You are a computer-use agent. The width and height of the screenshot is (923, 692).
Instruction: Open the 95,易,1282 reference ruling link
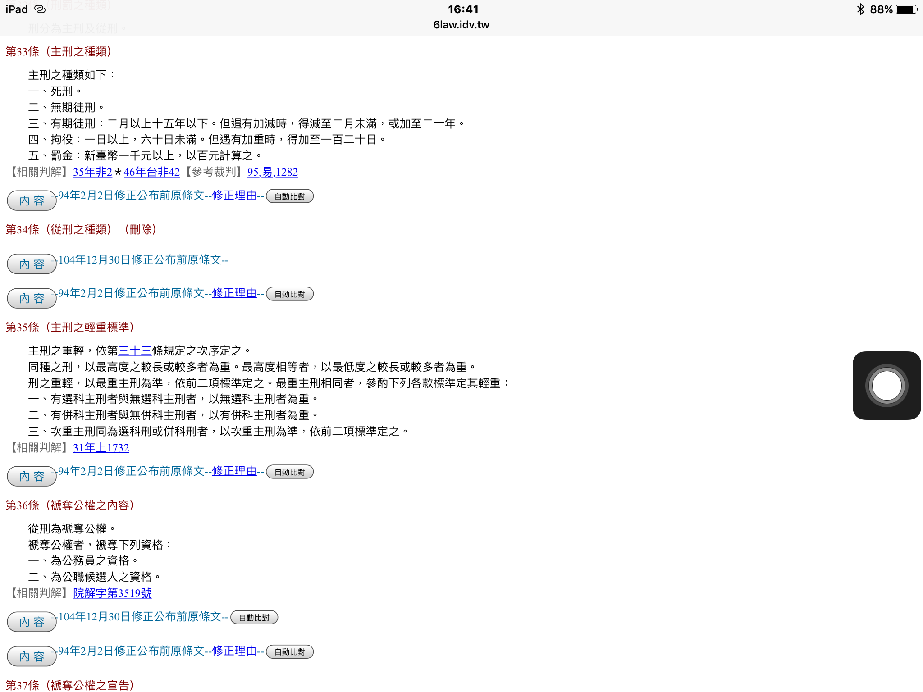[272, 172]
